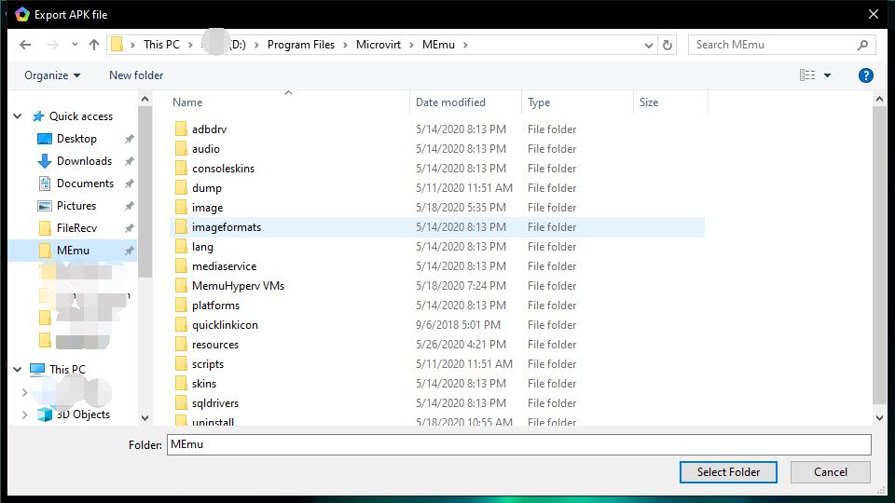The height and width of the screenshot is (503, 895).
Task: Select the MemuHyperv VMs folder
Action: click(x=238, y=286)
